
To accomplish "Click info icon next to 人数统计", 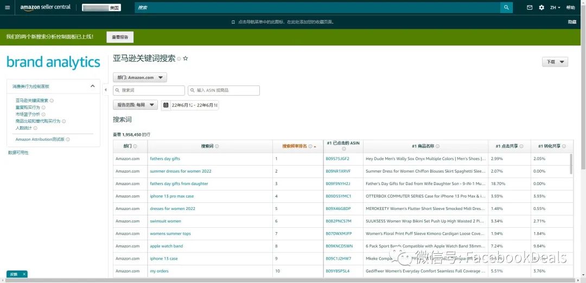I will [x=35, y=128].
